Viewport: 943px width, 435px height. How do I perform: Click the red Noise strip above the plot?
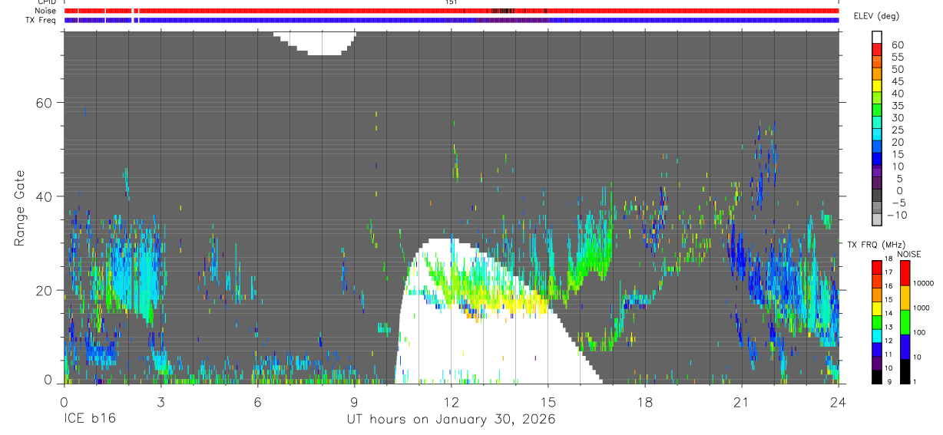click(451, 11)
